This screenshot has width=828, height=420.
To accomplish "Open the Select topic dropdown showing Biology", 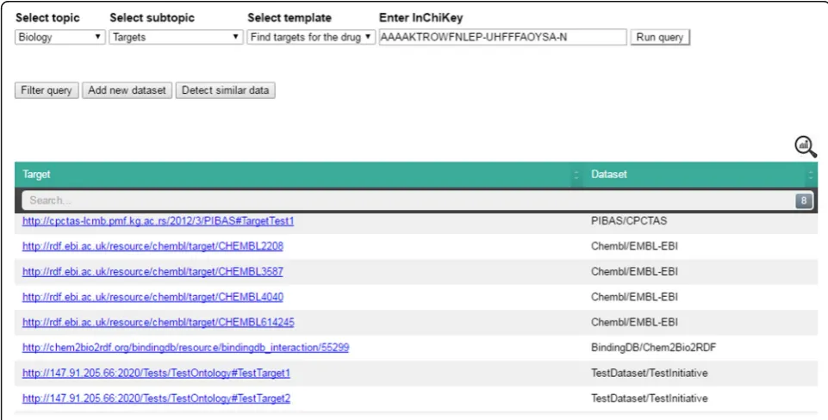I will [x=59, y=37].
